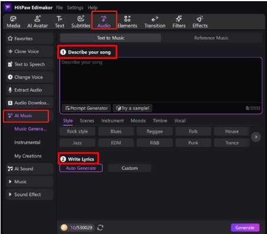Select the Moods tag category tab
The image size is (267, 234).
(138, 121)
